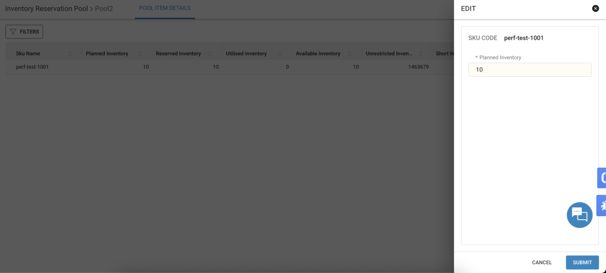Click the Sku Name column header

coord(28,54)
